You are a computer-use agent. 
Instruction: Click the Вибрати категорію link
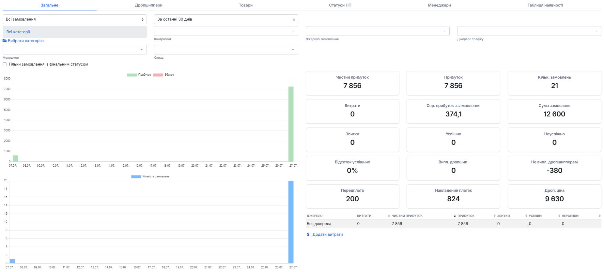pos(26,41)
